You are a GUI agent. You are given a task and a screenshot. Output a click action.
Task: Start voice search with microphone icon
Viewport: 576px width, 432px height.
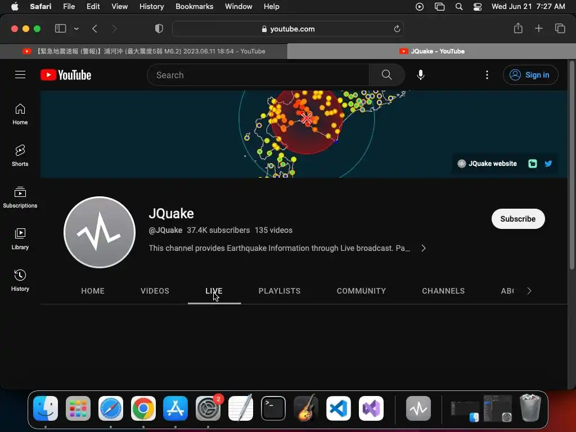[x=421, y=75]
